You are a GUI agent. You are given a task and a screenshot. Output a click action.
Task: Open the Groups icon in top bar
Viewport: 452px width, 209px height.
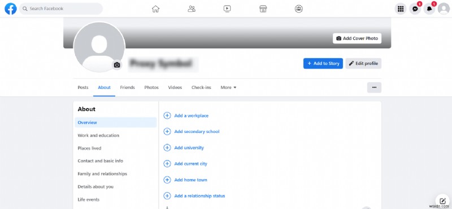299,9
